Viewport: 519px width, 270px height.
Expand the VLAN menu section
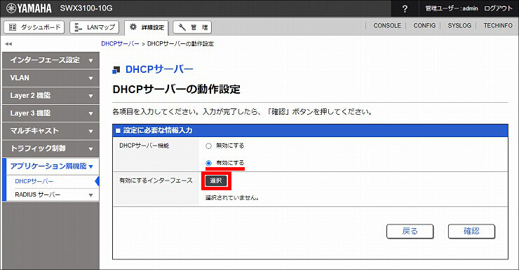click(x=50, y=78)
